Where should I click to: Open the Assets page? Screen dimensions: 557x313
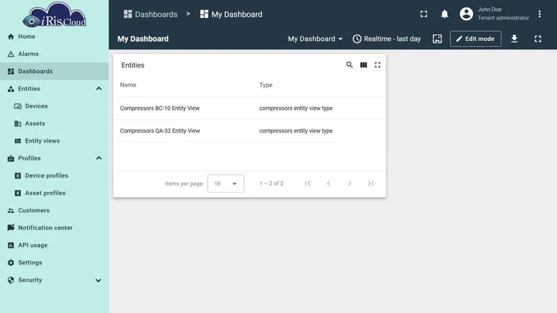point(54,124)
